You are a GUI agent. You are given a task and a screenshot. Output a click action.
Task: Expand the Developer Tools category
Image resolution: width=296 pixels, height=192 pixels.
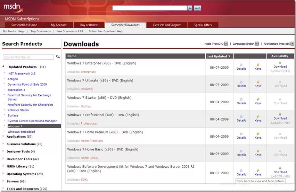tap(3, 158)
